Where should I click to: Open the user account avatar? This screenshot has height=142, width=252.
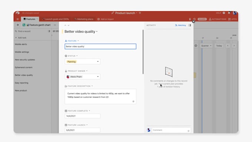pos(235,13)
